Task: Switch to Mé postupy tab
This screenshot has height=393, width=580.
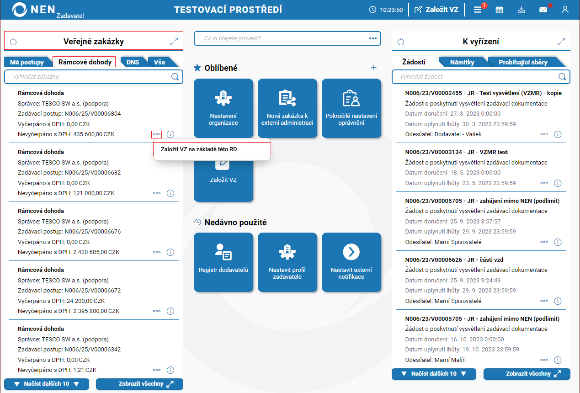Action: [x=27, y=62]
